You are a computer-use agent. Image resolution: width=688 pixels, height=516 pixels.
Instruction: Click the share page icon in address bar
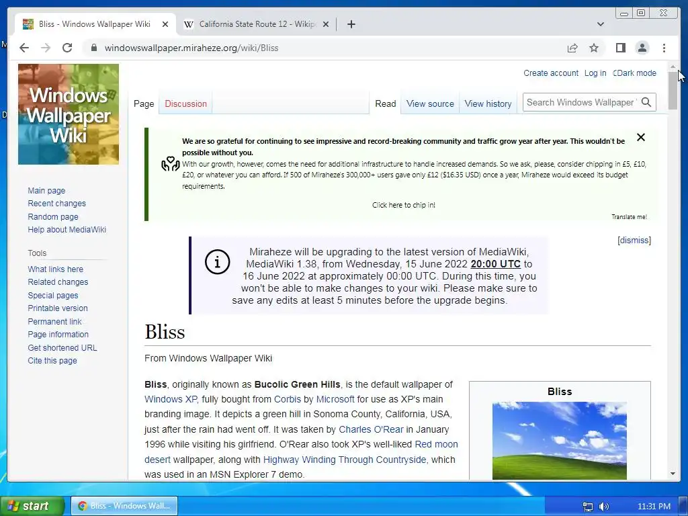coord(572,48)
